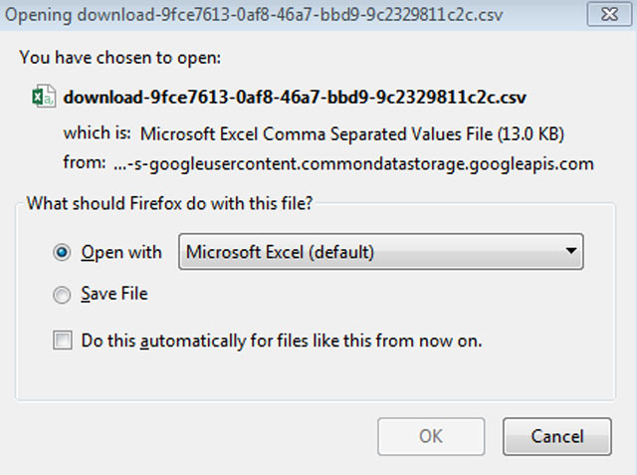The height and width of the screenshot is (475, 637).
Task: Click the "You have chosen to open:" text
Action: click(120, 58)
